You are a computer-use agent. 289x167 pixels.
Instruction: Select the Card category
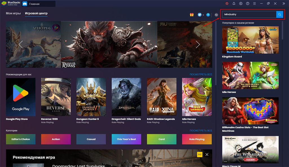pos(162,139)
